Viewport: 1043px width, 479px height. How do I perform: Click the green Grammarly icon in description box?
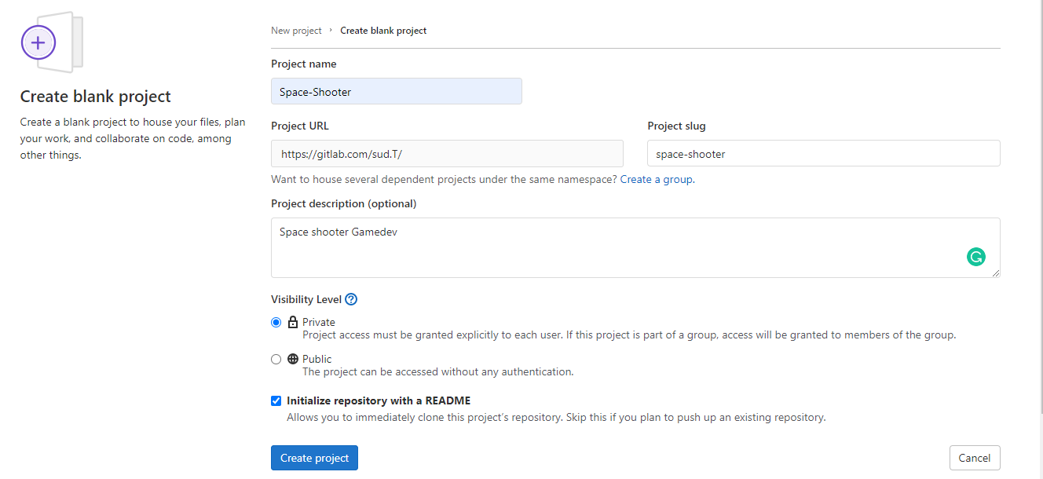[x=975, y=257]
